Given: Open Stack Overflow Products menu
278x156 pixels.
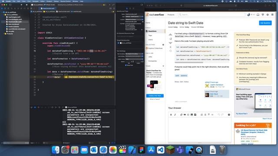Looking at the screenshot, I should 171,15.
